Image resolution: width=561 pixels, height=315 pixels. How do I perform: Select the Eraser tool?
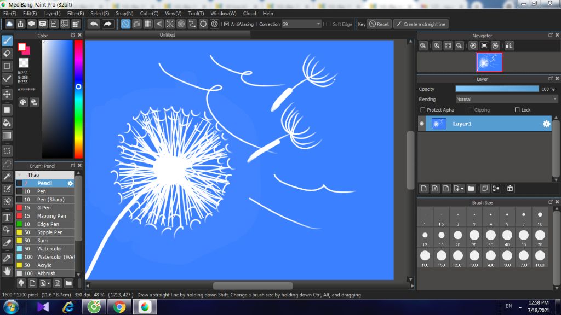(7, 53)
